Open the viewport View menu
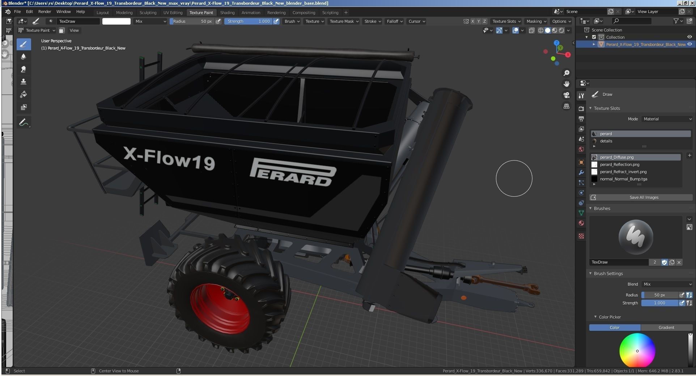 74,30
